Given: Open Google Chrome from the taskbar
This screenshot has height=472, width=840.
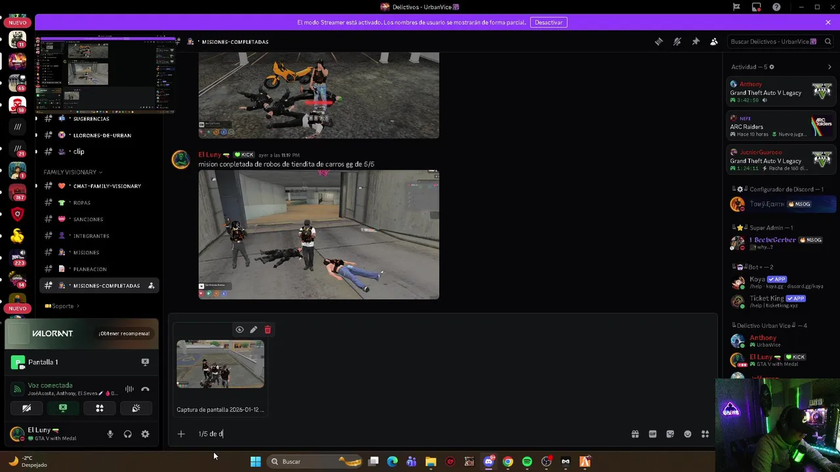Looking at the screenshot, I should 508,462.
